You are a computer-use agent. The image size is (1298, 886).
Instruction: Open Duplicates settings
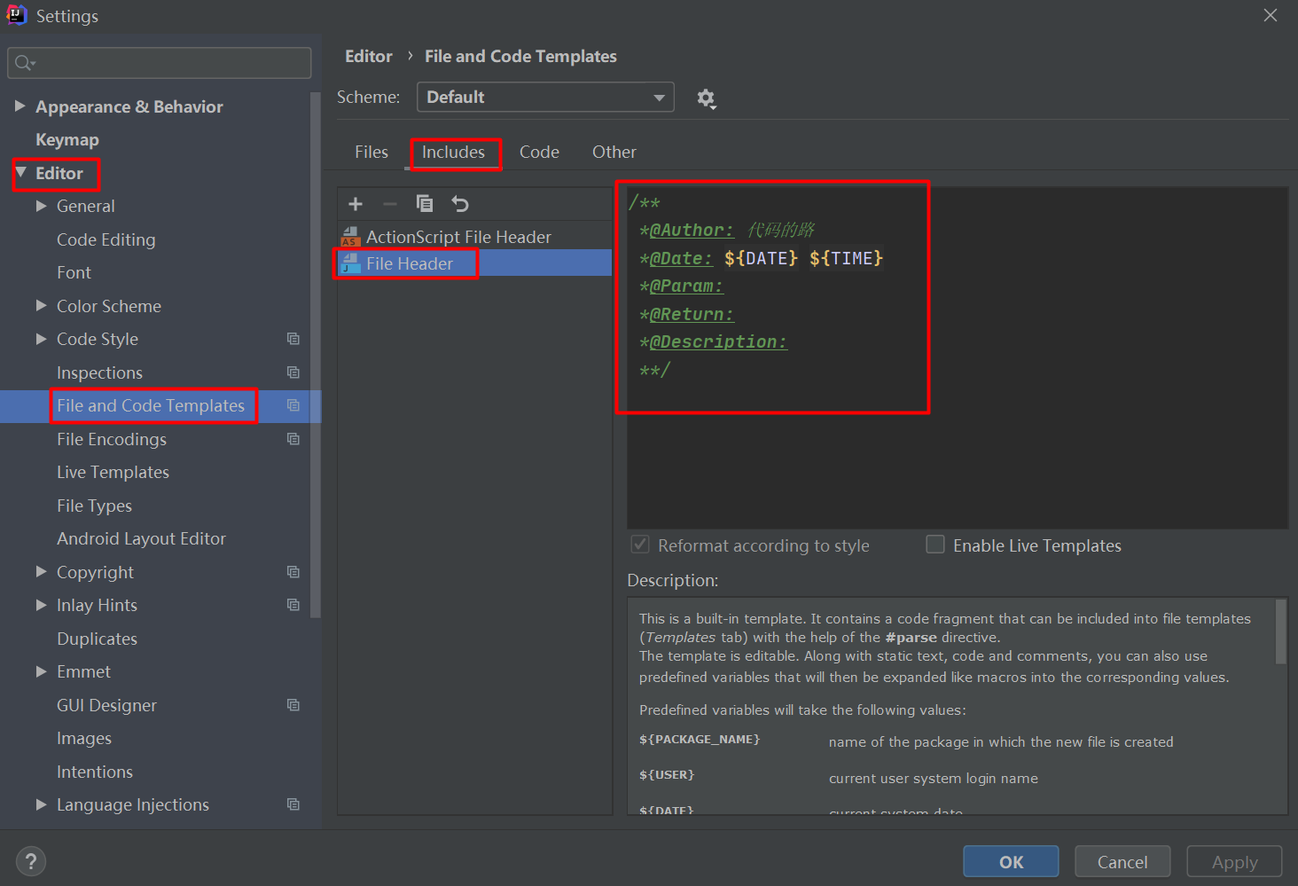pyautogui.click(x=98, y=639)
